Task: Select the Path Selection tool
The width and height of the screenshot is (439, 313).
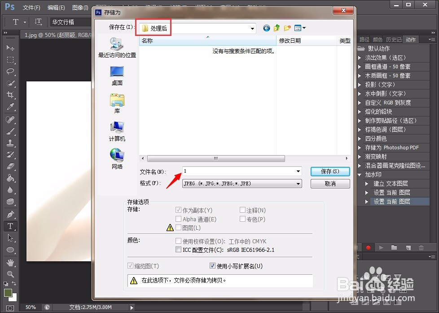Action: tap(10, 238)
